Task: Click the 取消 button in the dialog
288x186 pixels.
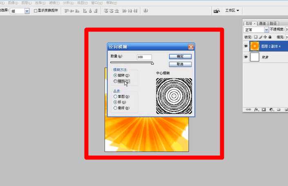Action: 180,64
